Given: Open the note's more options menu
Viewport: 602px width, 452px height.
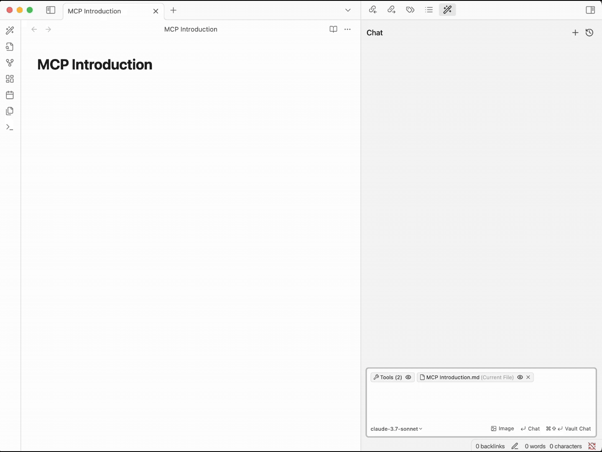Looking at the screenshot, I should pos(347,29).
